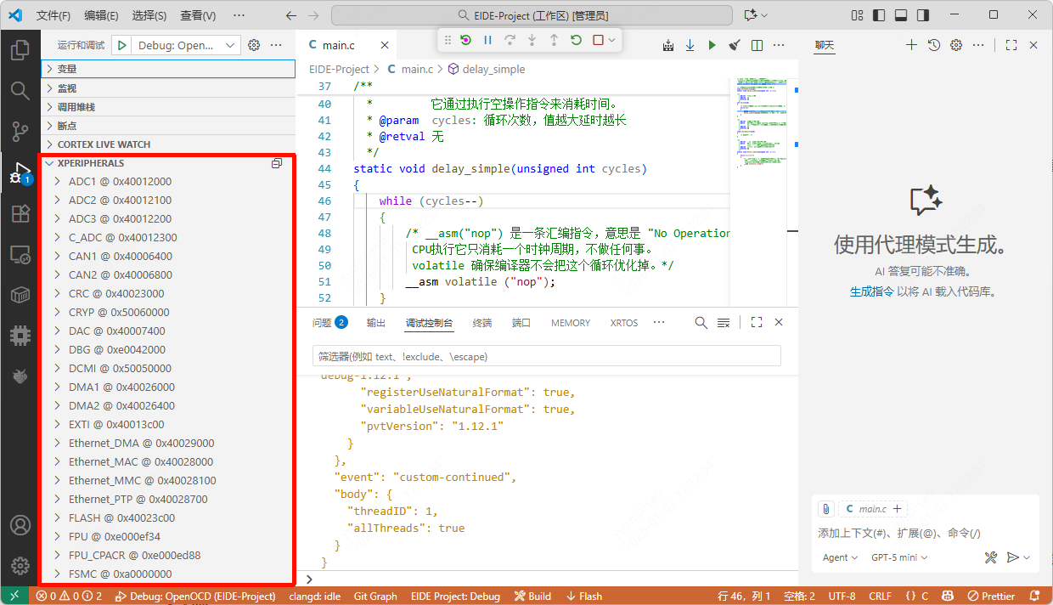The image size is (1053, 605).
Task: Collapse all XPERIPHERALS tree nodes
Action: click(277, 163)
